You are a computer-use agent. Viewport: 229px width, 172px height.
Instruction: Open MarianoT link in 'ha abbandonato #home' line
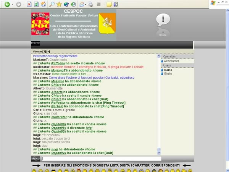pyautogui.click(x=58, y=70)
